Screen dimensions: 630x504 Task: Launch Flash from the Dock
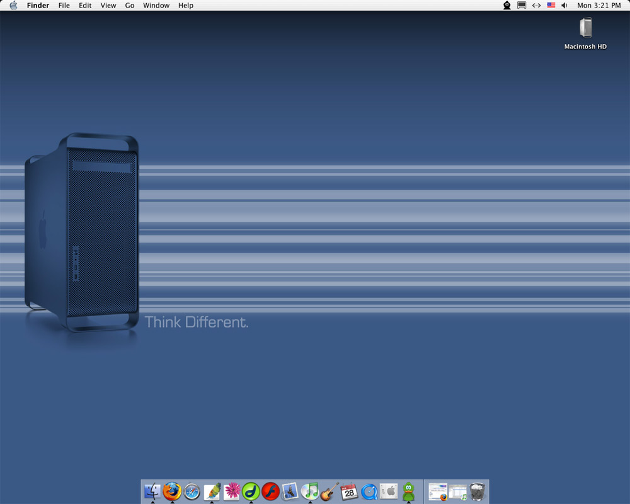coord(270,491)
